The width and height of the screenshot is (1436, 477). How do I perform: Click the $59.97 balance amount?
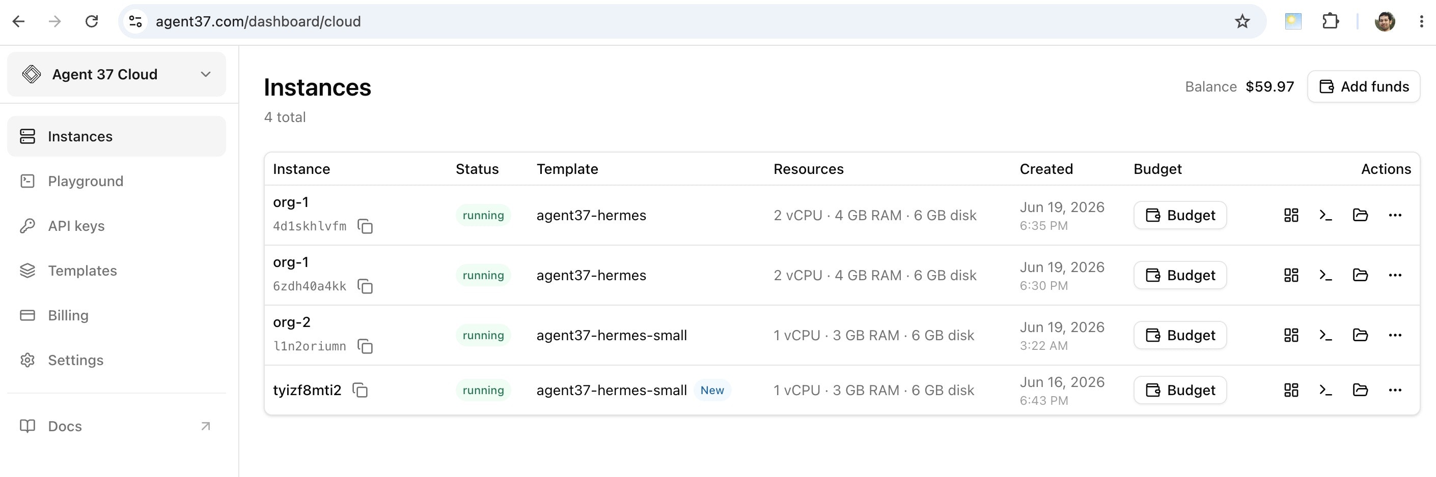[1269, 87]
